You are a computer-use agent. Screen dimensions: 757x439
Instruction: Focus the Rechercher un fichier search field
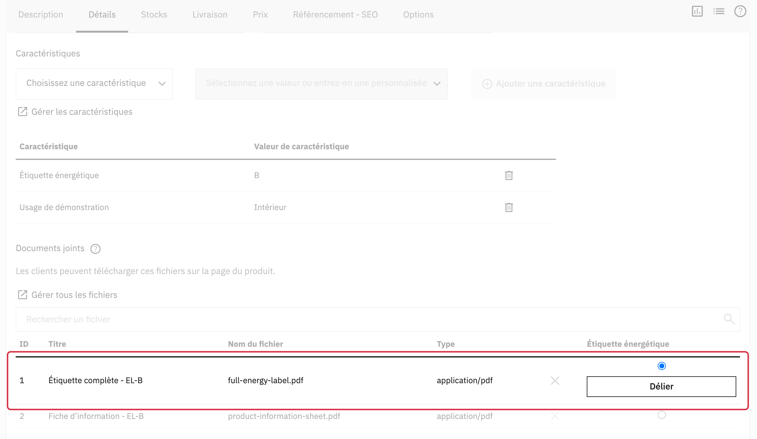(378, 319)
